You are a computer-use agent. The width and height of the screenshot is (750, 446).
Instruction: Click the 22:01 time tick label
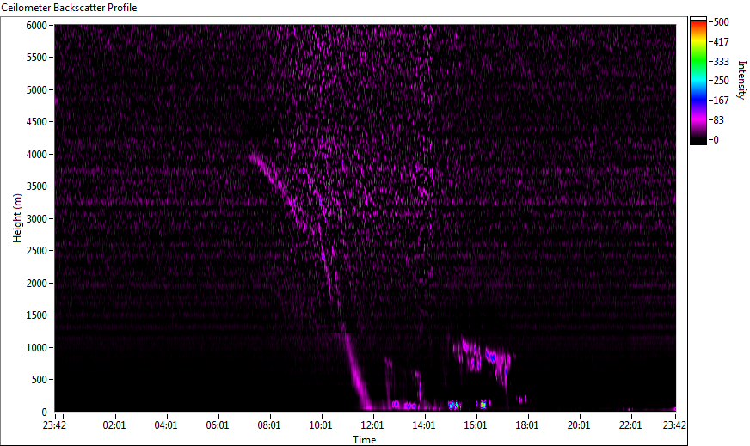point(630,425)
